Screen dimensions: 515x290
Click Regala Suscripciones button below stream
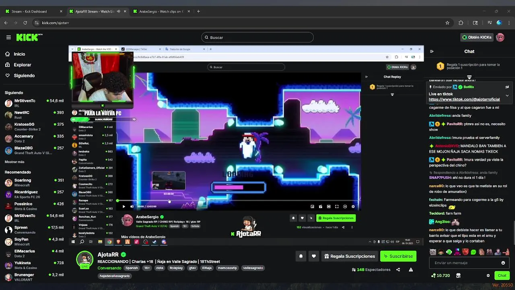(349, 256)
